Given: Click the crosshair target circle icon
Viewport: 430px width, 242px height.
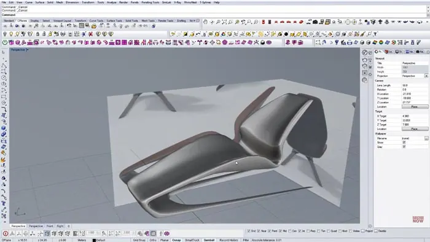Looking at the screenshot, I should tap(348, 22).
